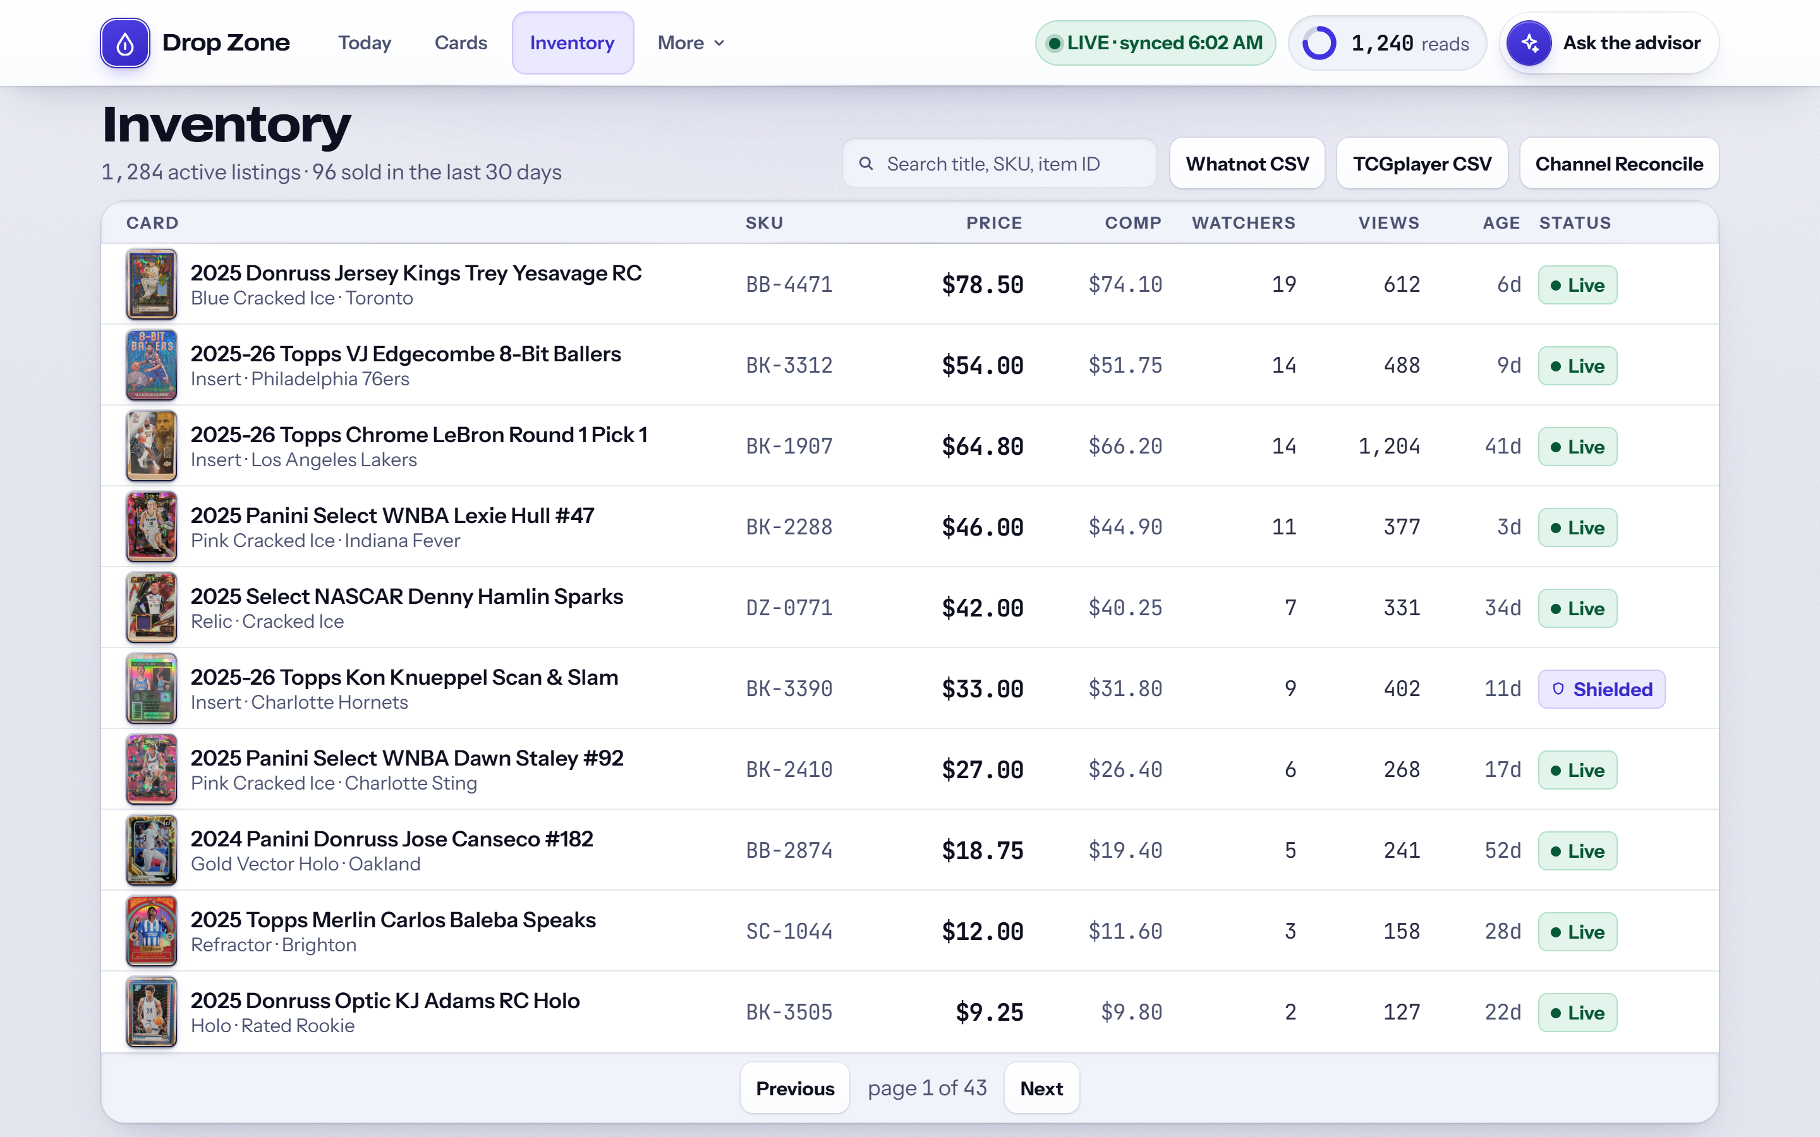This screenshot has width=1820, height=1137.
Task: Open 2025 Panini Select WNBA Lexie Hull #47
Action: coord(392,515)
